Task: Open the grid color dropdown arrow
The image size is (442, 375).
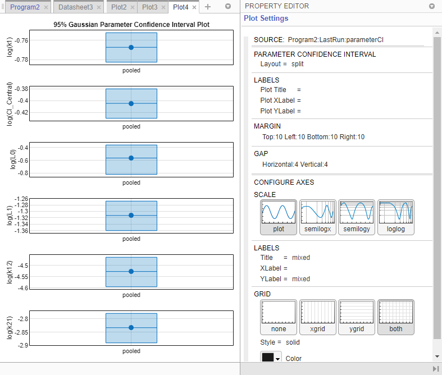Action: coord(277,359)
